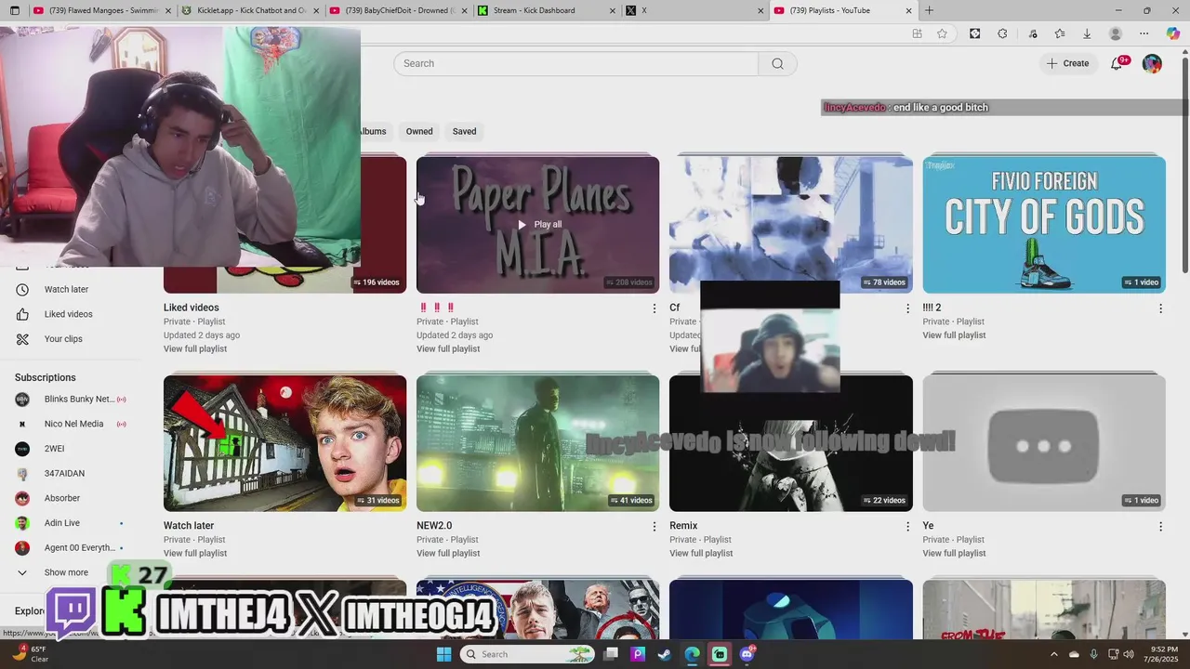Open more options for the Remix playlist
This screenshot has height=669, width=1190.
[908, 527]
